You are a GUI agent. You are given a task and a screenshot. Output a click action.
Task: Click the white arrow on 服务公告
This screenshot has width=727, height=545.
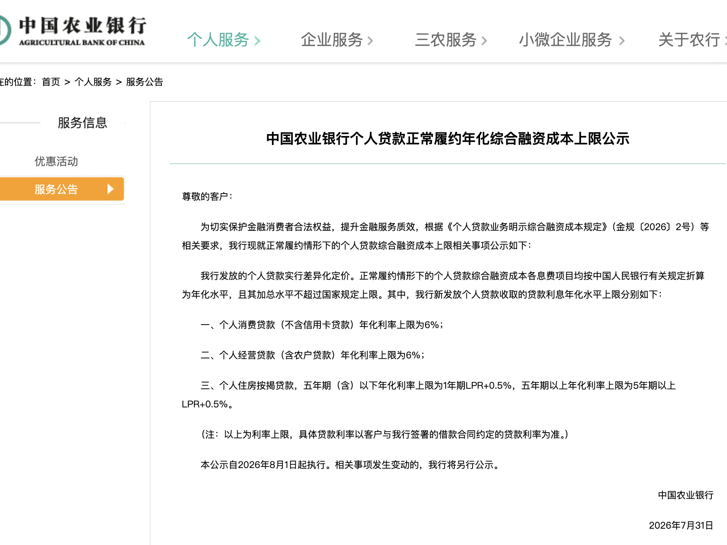(x=110, y=189)
